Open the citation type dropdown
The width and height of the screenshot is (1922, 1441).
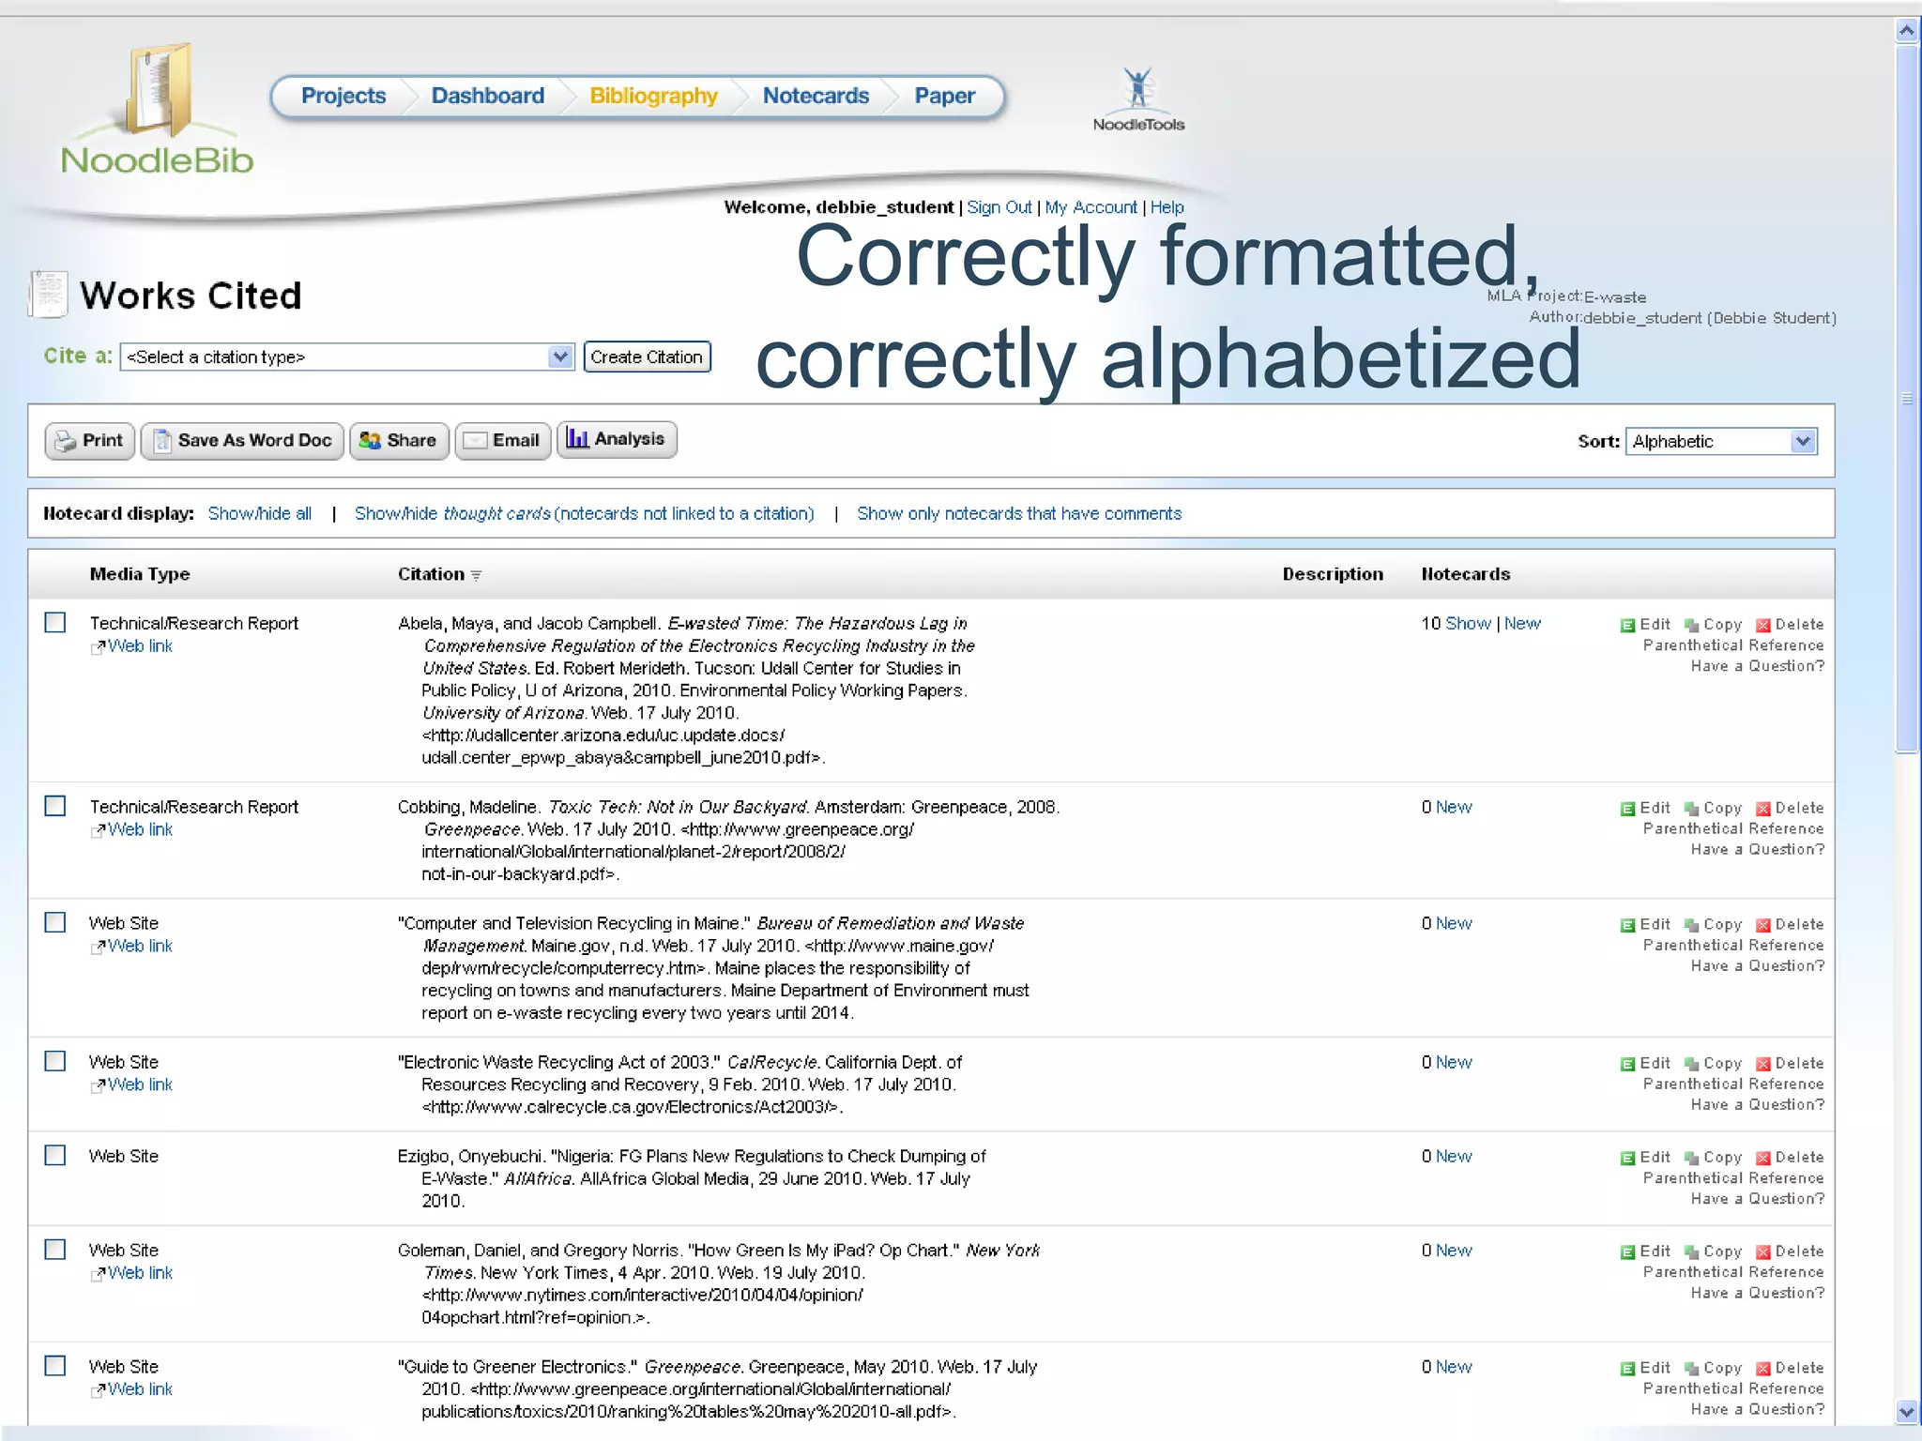(x=560, y=356)
